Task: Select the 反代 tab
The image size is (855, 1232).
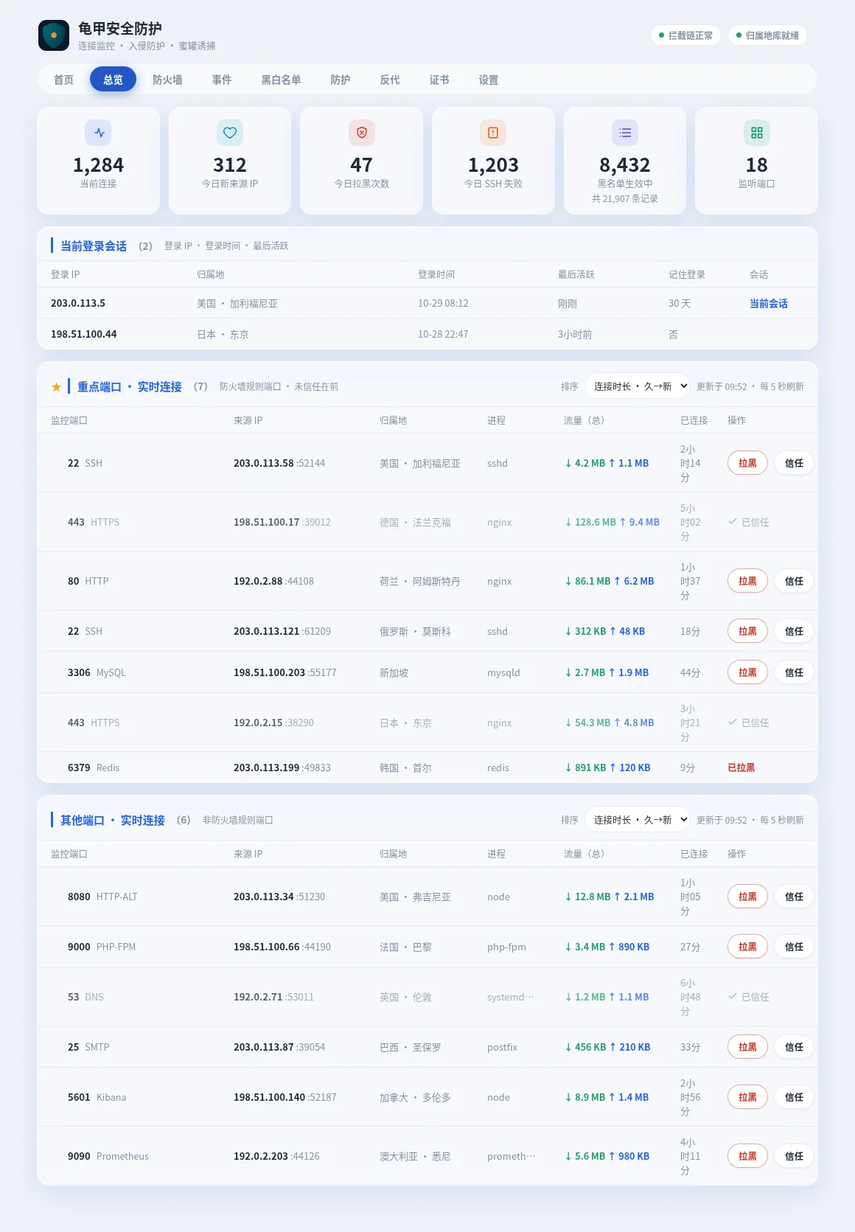Action: click(390, 80)
